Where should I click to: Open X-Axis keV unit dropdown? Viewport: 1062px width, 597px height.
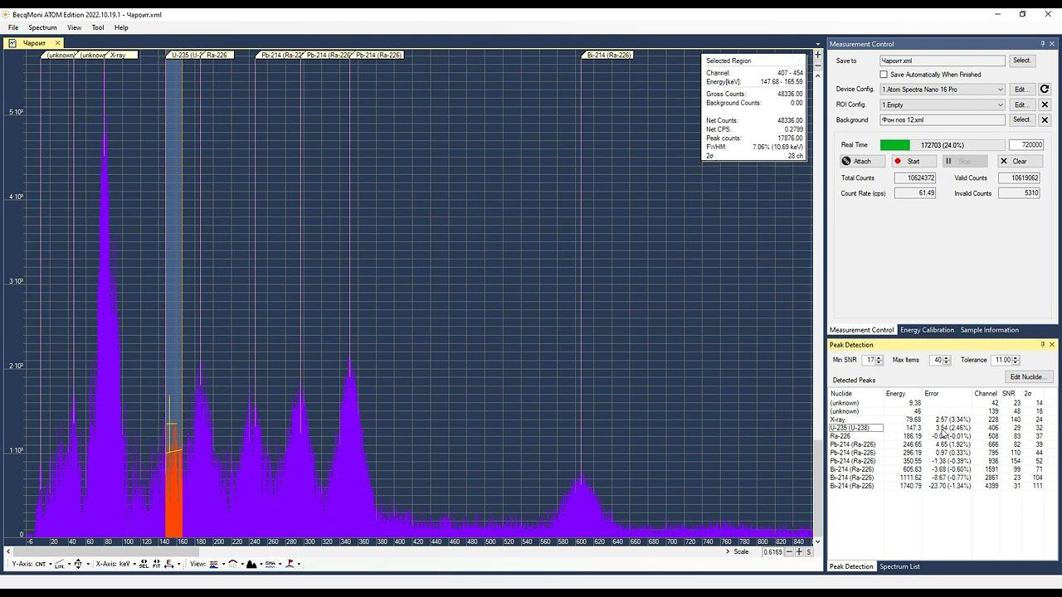pos(134,565)
